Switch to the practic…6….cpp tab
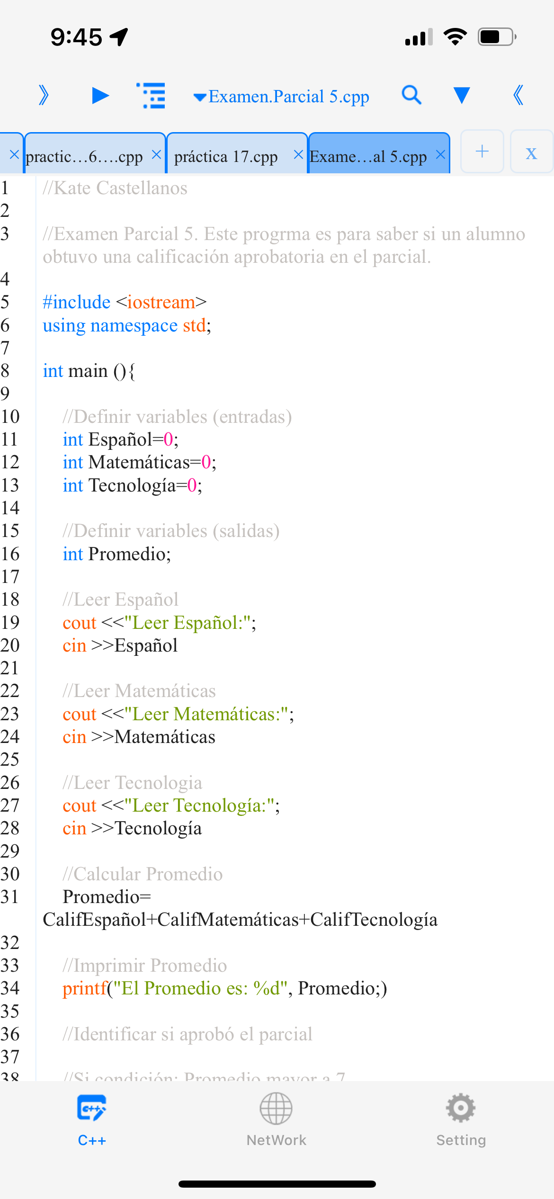Screen dimensions: 554x1199 [x=84, y=156]
